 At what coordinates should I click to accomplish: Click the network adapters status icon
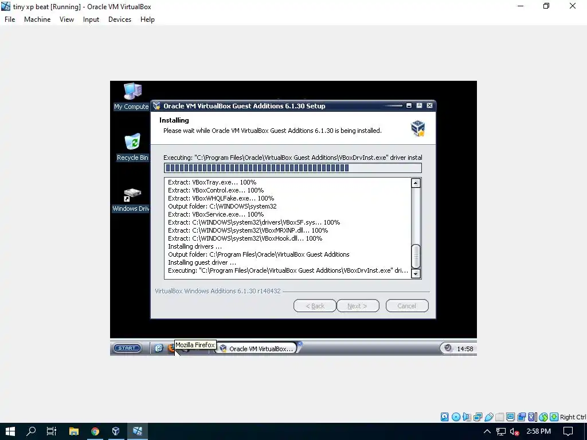478,417
